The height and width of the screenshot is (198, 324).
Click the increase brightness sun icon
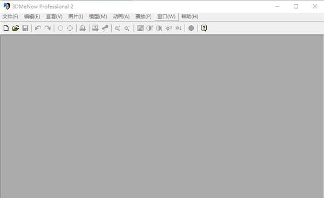click(x=169, y=28)
